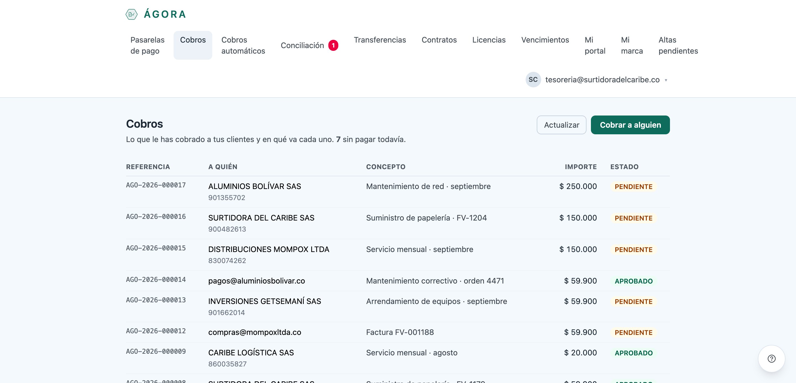Click the REFERENCIA column header
Screen dimensions: 796x383
(x=148, y=167)
